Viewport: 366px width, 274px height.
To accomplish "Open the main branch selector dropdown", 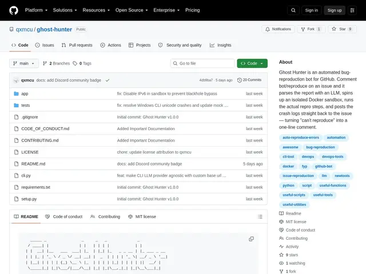I will (24, 63).
